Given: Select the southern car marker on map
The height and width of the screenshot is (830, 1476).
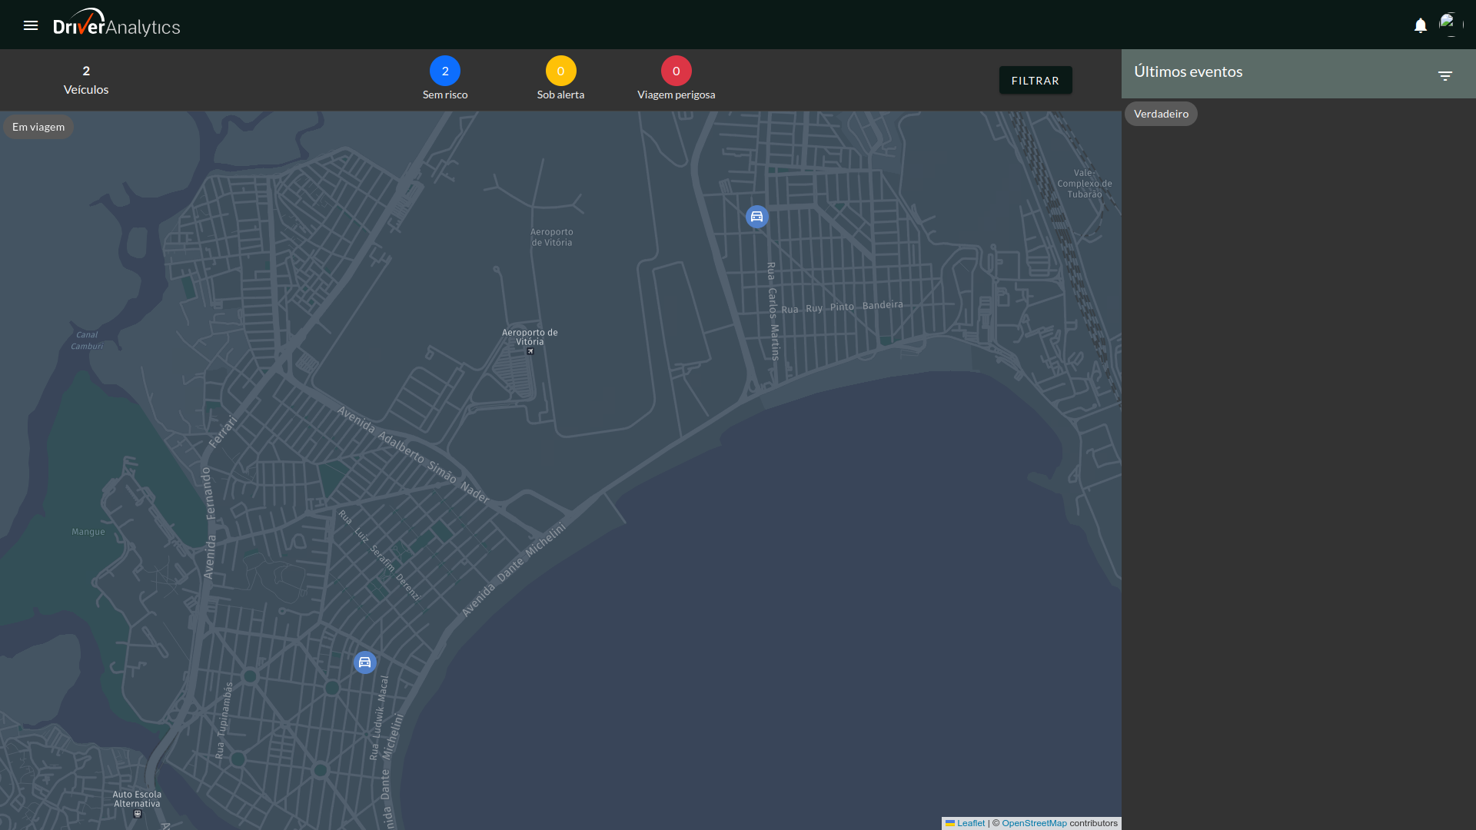Looking at the screenshot, I should click(364, 662).
